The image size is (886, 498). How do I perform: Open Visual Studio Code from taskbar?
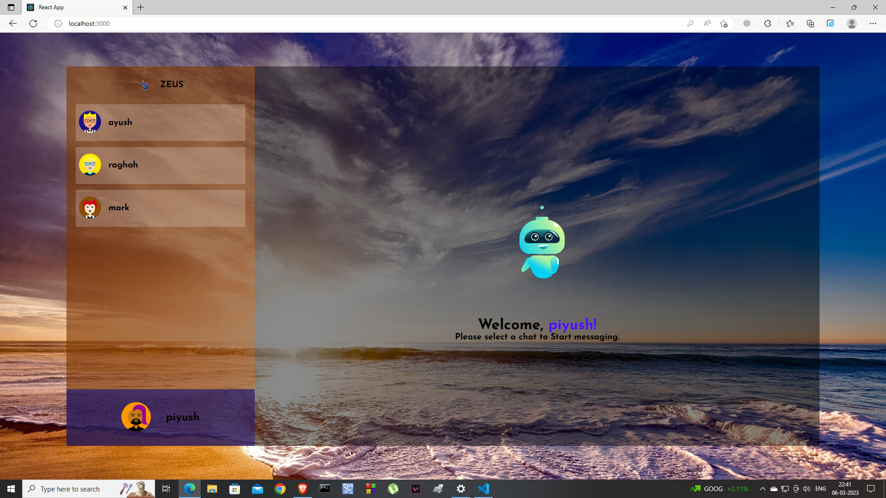483,489
